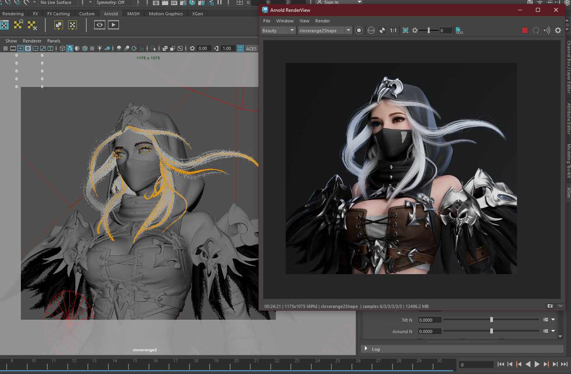Screen dimensions: 571x374
Task: Switch to the XGen shelf tab
Action: [197, 14]
